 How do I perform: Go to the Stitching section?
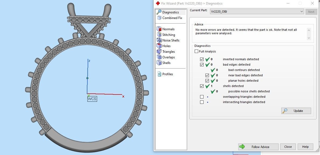(x=169, y=35)
